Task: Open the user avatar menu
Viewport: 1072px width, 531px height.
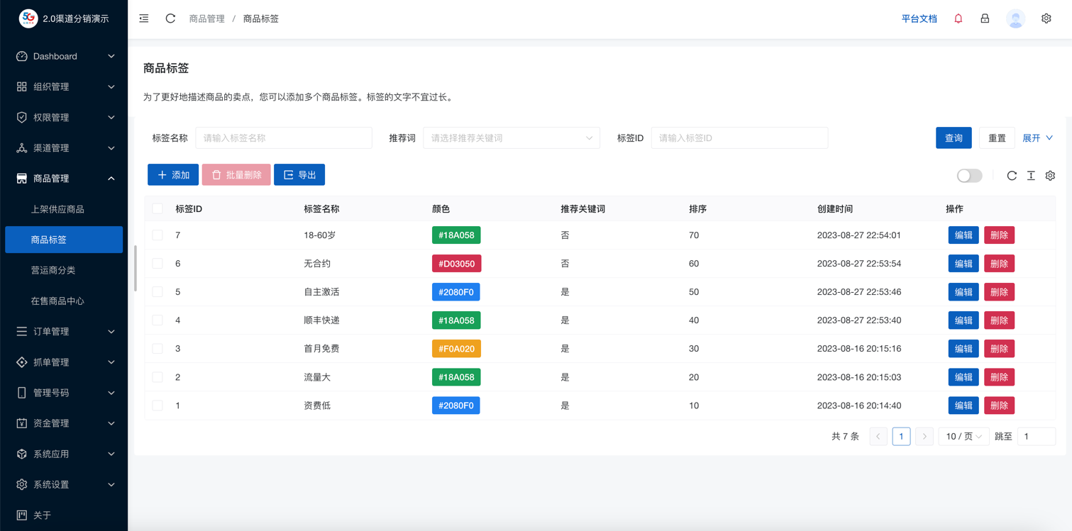Action: pos(1015,19)
